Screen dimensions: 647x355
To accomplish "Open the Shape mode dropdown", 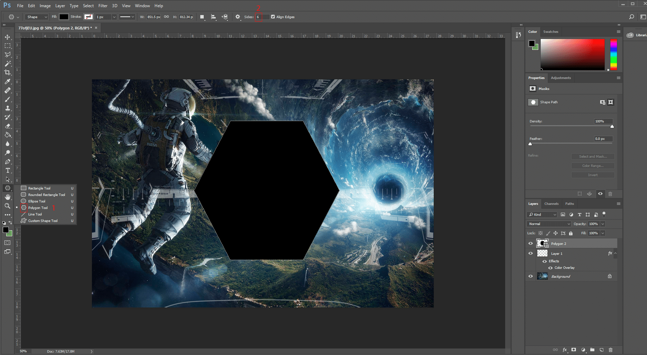I will (37, 17).
